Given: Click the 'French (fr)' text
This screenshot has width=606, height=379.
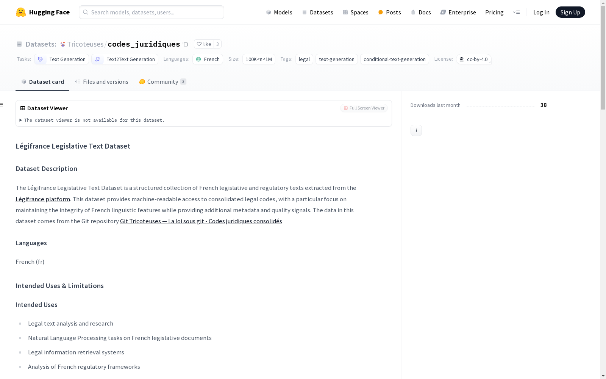Looking at the screenshot, I should click(30, 262).
